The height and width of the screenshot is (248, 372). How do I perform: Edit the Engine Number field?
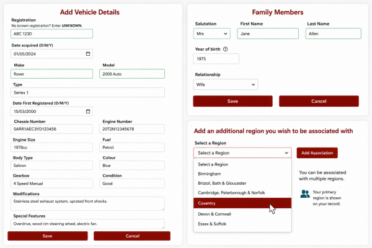pyautogui.click(x=132, y=129)
